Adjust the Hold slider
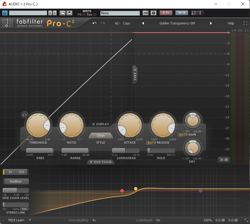250x224 pixels. 161,150
